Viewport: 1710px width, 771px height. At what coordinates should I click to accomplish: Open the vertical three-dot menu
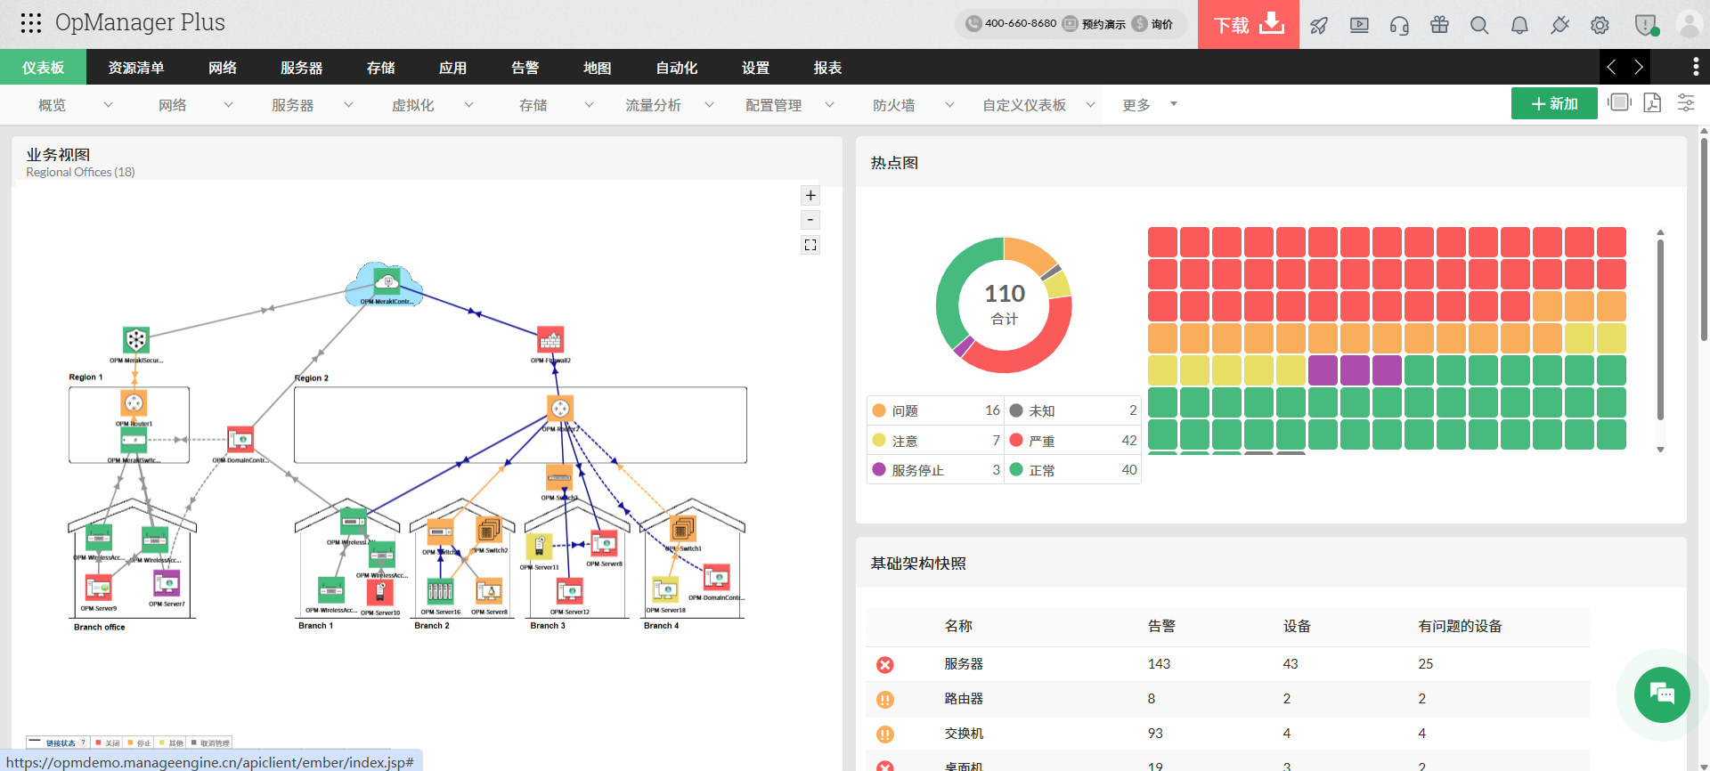click(1695, 67)
